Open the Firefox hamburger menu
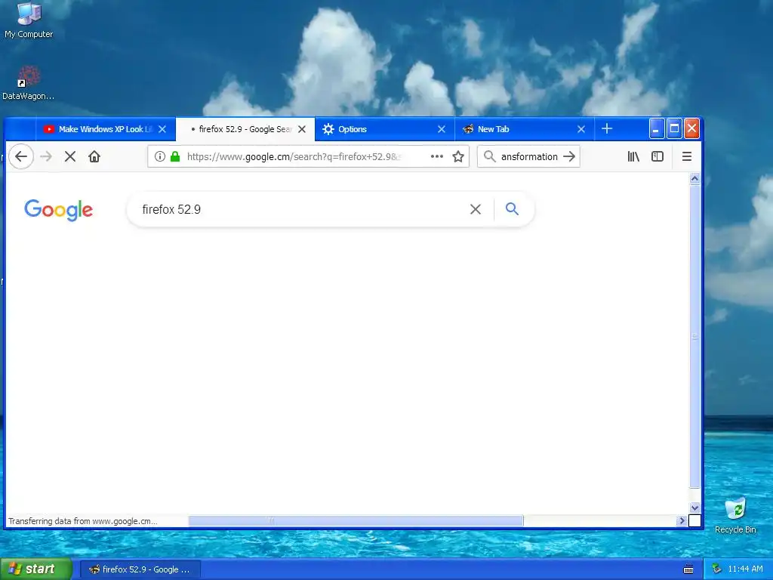The height and width of the screenshot is (580, 773). [x=687, y=156]
